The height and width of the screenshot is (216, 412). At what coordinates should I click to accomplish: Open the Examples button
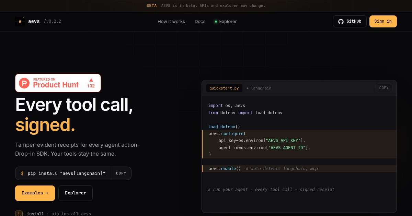tap(35, 193)
